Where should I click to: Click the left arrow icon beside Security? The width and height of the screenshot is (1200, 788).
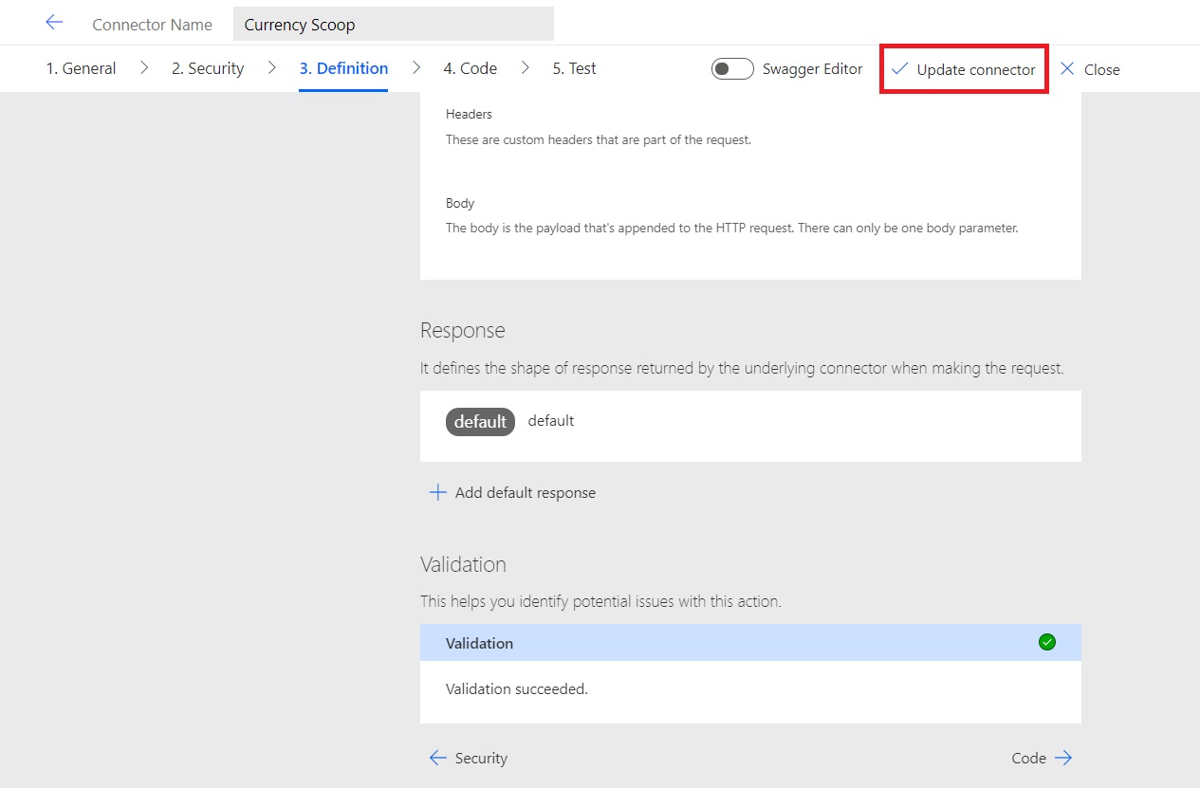[436, 758]
